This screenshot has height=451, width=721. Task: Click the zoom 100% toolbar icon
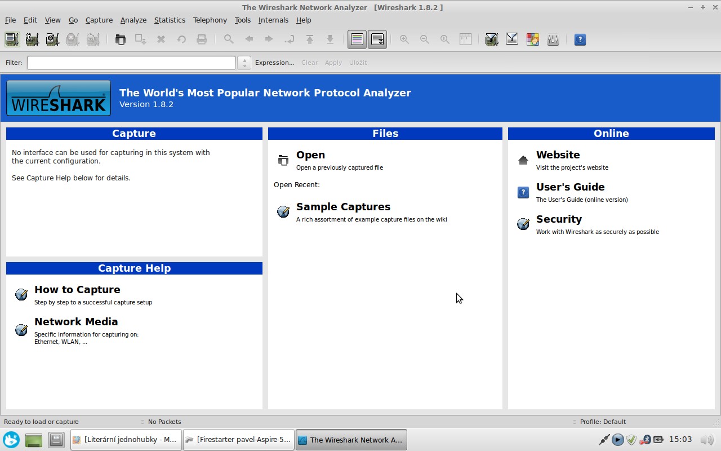point(445,39)
